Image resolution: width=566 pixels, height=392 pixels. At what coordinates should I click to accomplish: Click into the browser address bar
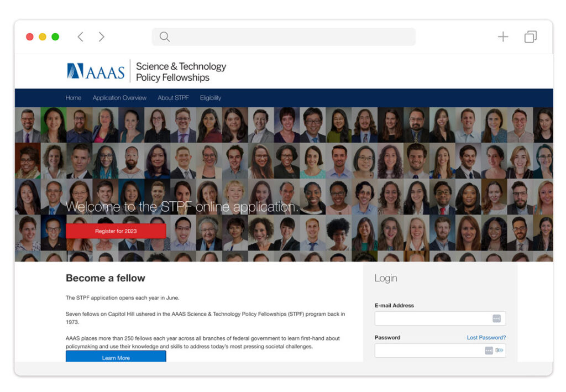tap(284, 37)
